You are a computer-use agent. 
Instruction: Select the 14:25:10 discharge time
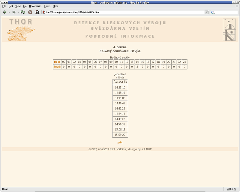tap(120, 88)
